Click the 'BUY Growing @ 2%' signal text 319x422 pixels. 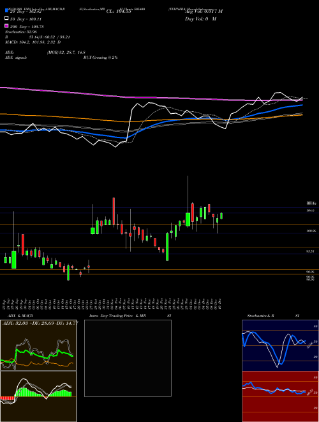(100, 58)
